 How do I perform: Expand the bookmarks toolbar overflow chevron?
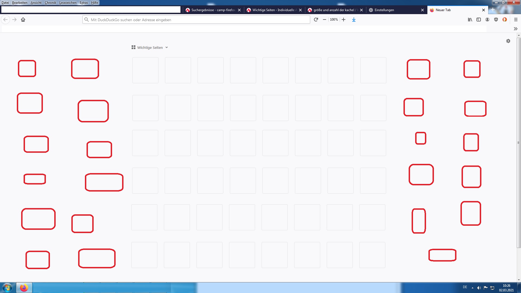(516, 29)
